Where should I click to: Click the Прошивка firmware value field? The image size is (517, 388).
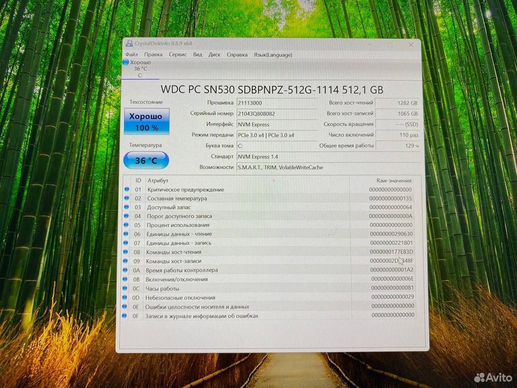[276, 103]
